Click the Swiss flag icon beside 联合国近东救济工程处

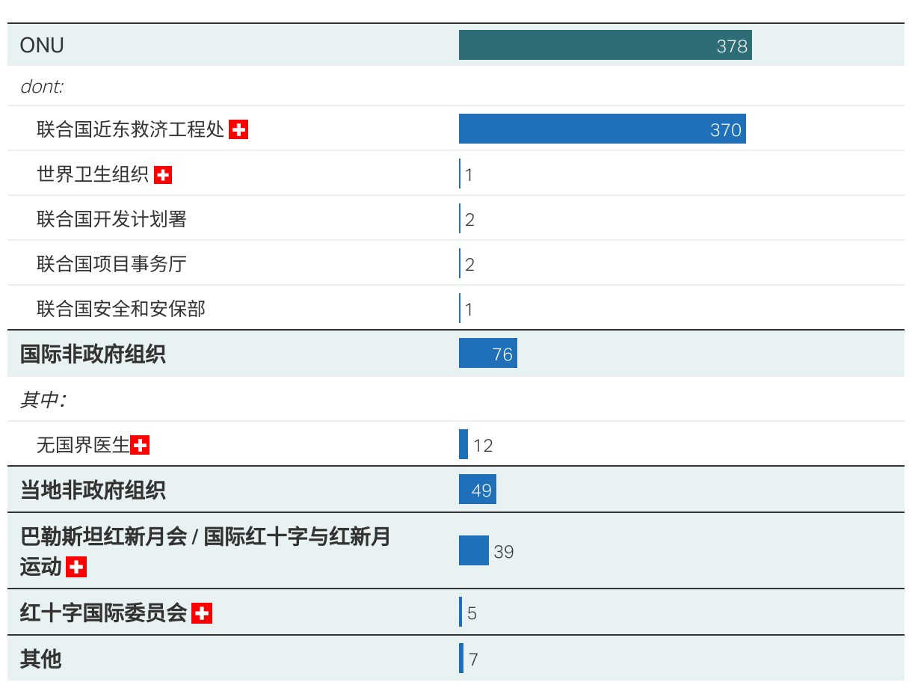(x=238, y=129)
